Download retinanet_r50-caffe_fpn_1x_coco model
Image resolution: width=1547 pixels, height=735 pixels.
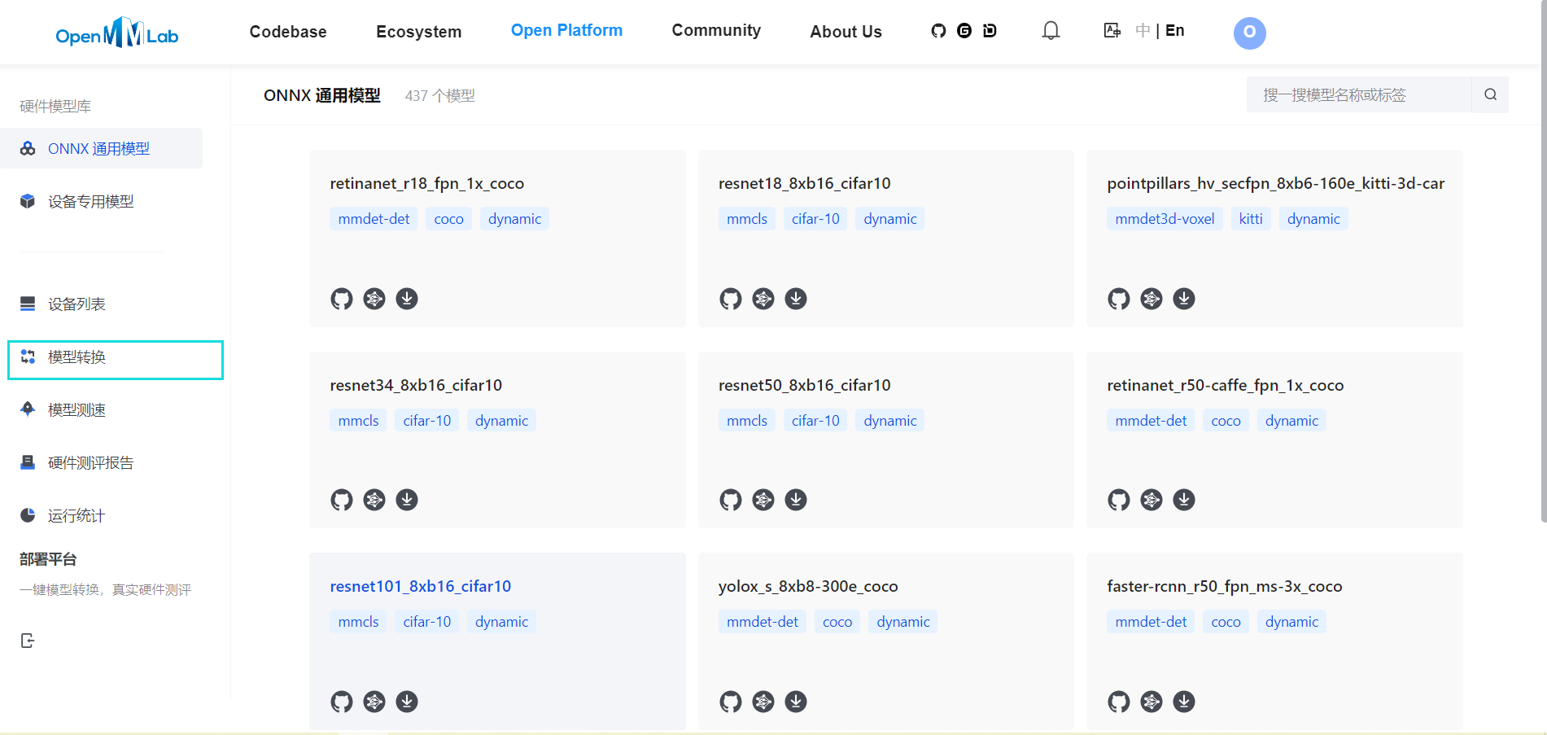pos(1184,500)
